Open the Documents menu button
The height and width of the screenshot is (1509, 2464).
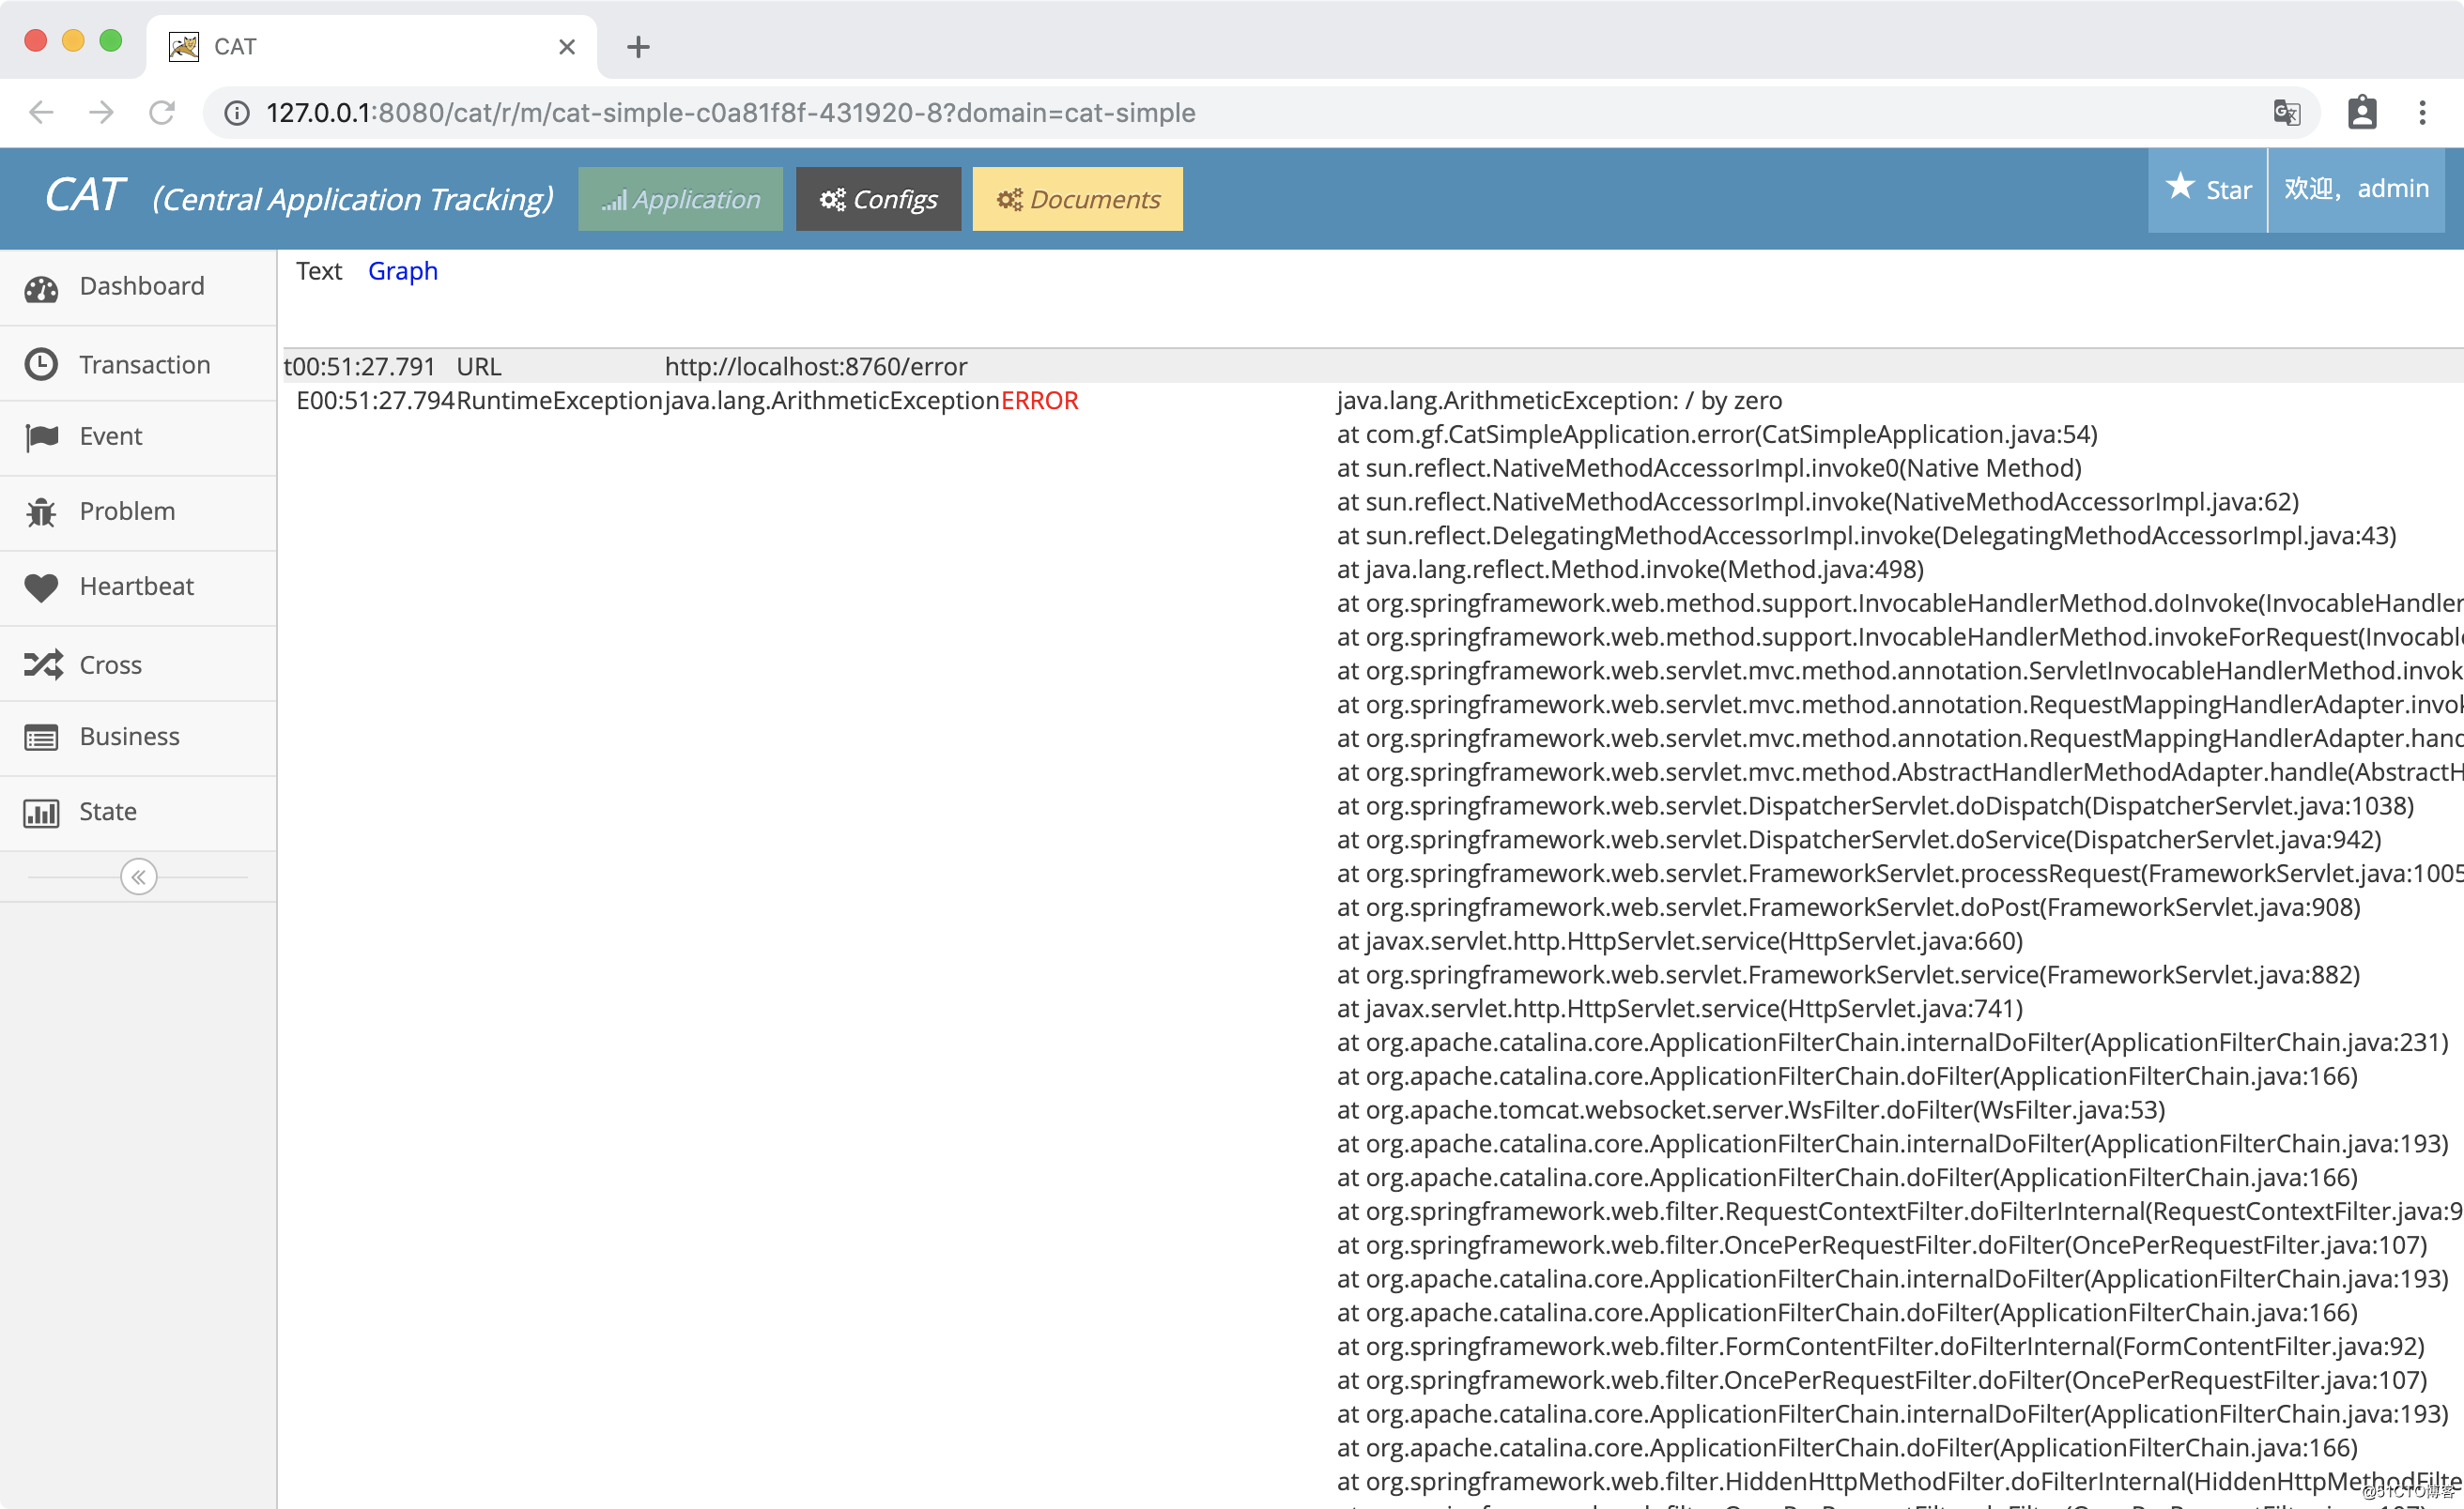click(1077, 199)
